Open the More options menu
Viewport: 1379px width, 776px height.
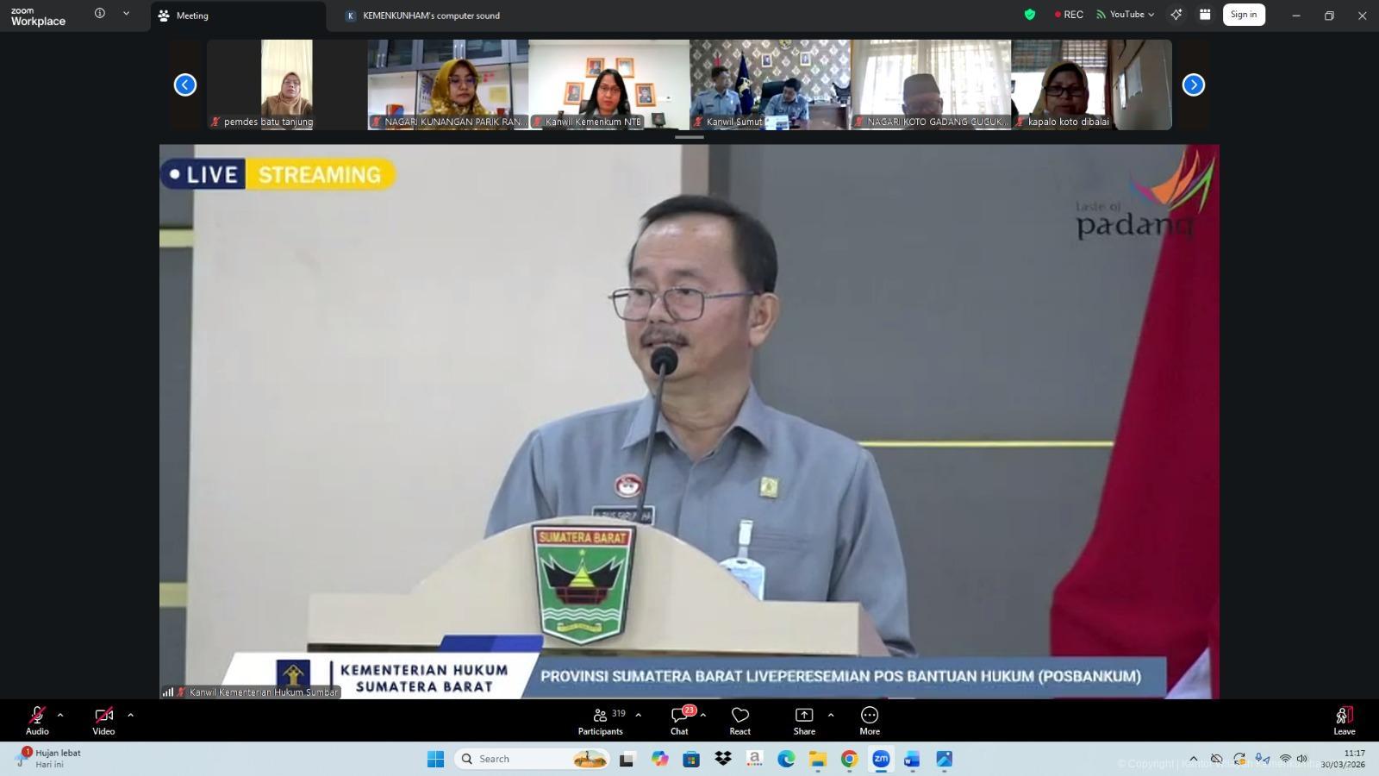coord(869,721)
